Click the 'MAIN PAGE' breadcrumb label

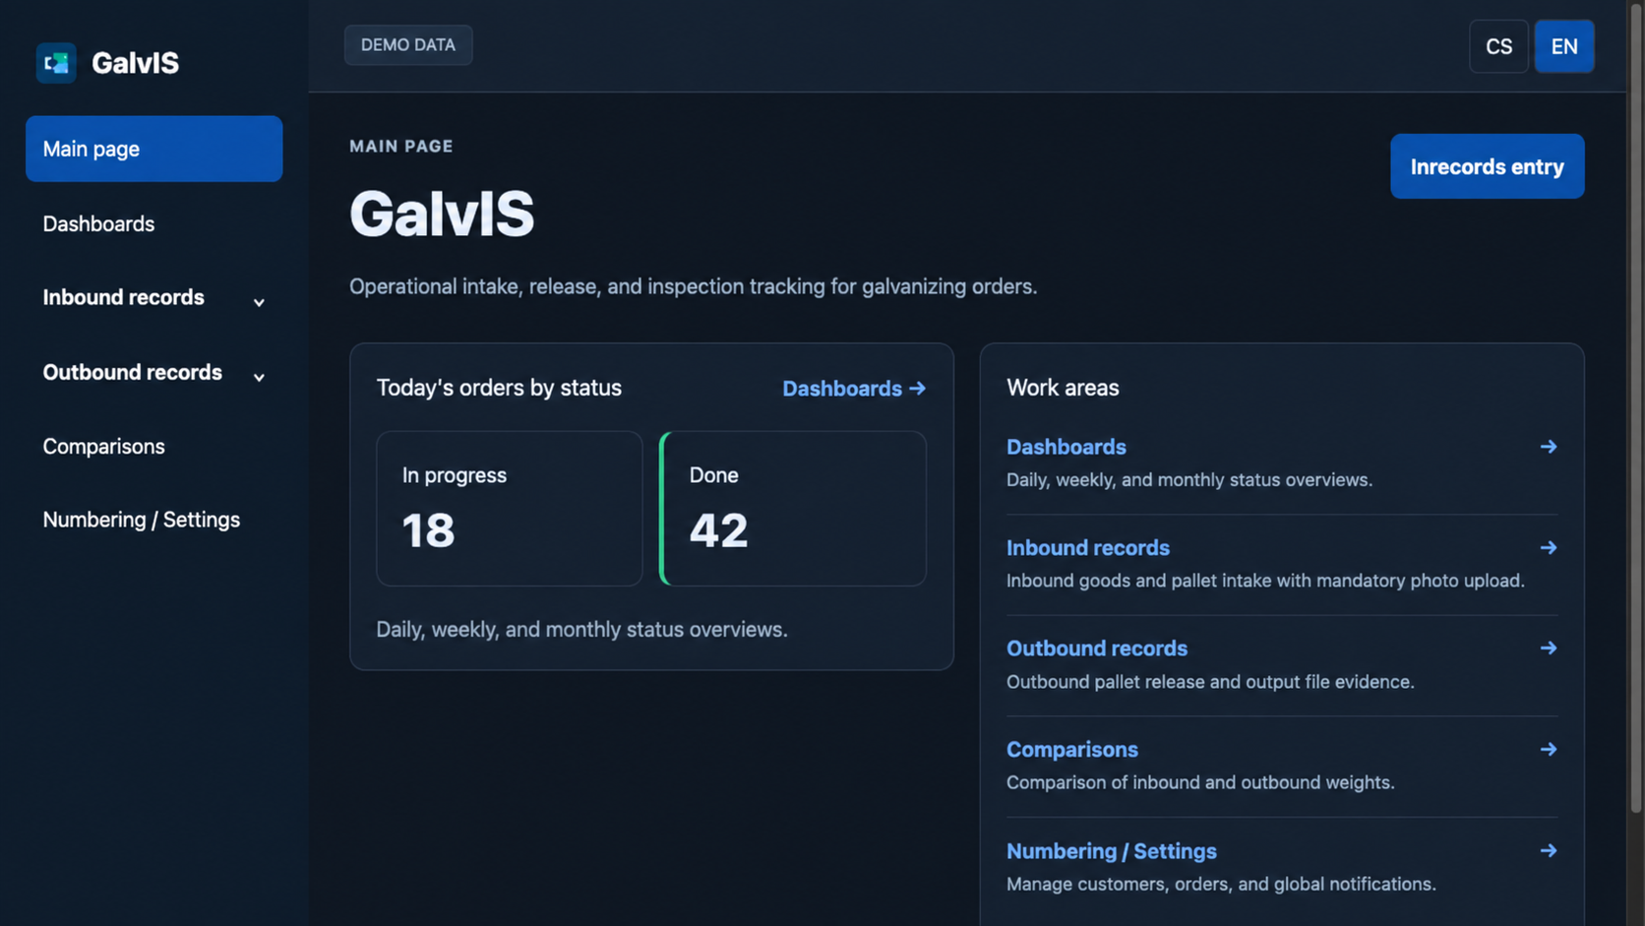click(401, 147)
